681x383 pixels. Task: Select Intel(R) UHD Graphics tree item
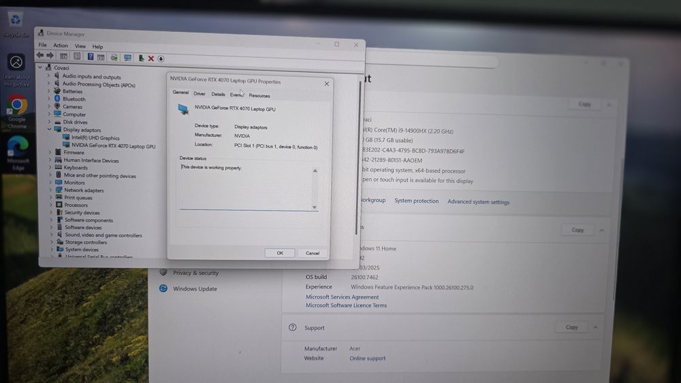coord(95,138)
